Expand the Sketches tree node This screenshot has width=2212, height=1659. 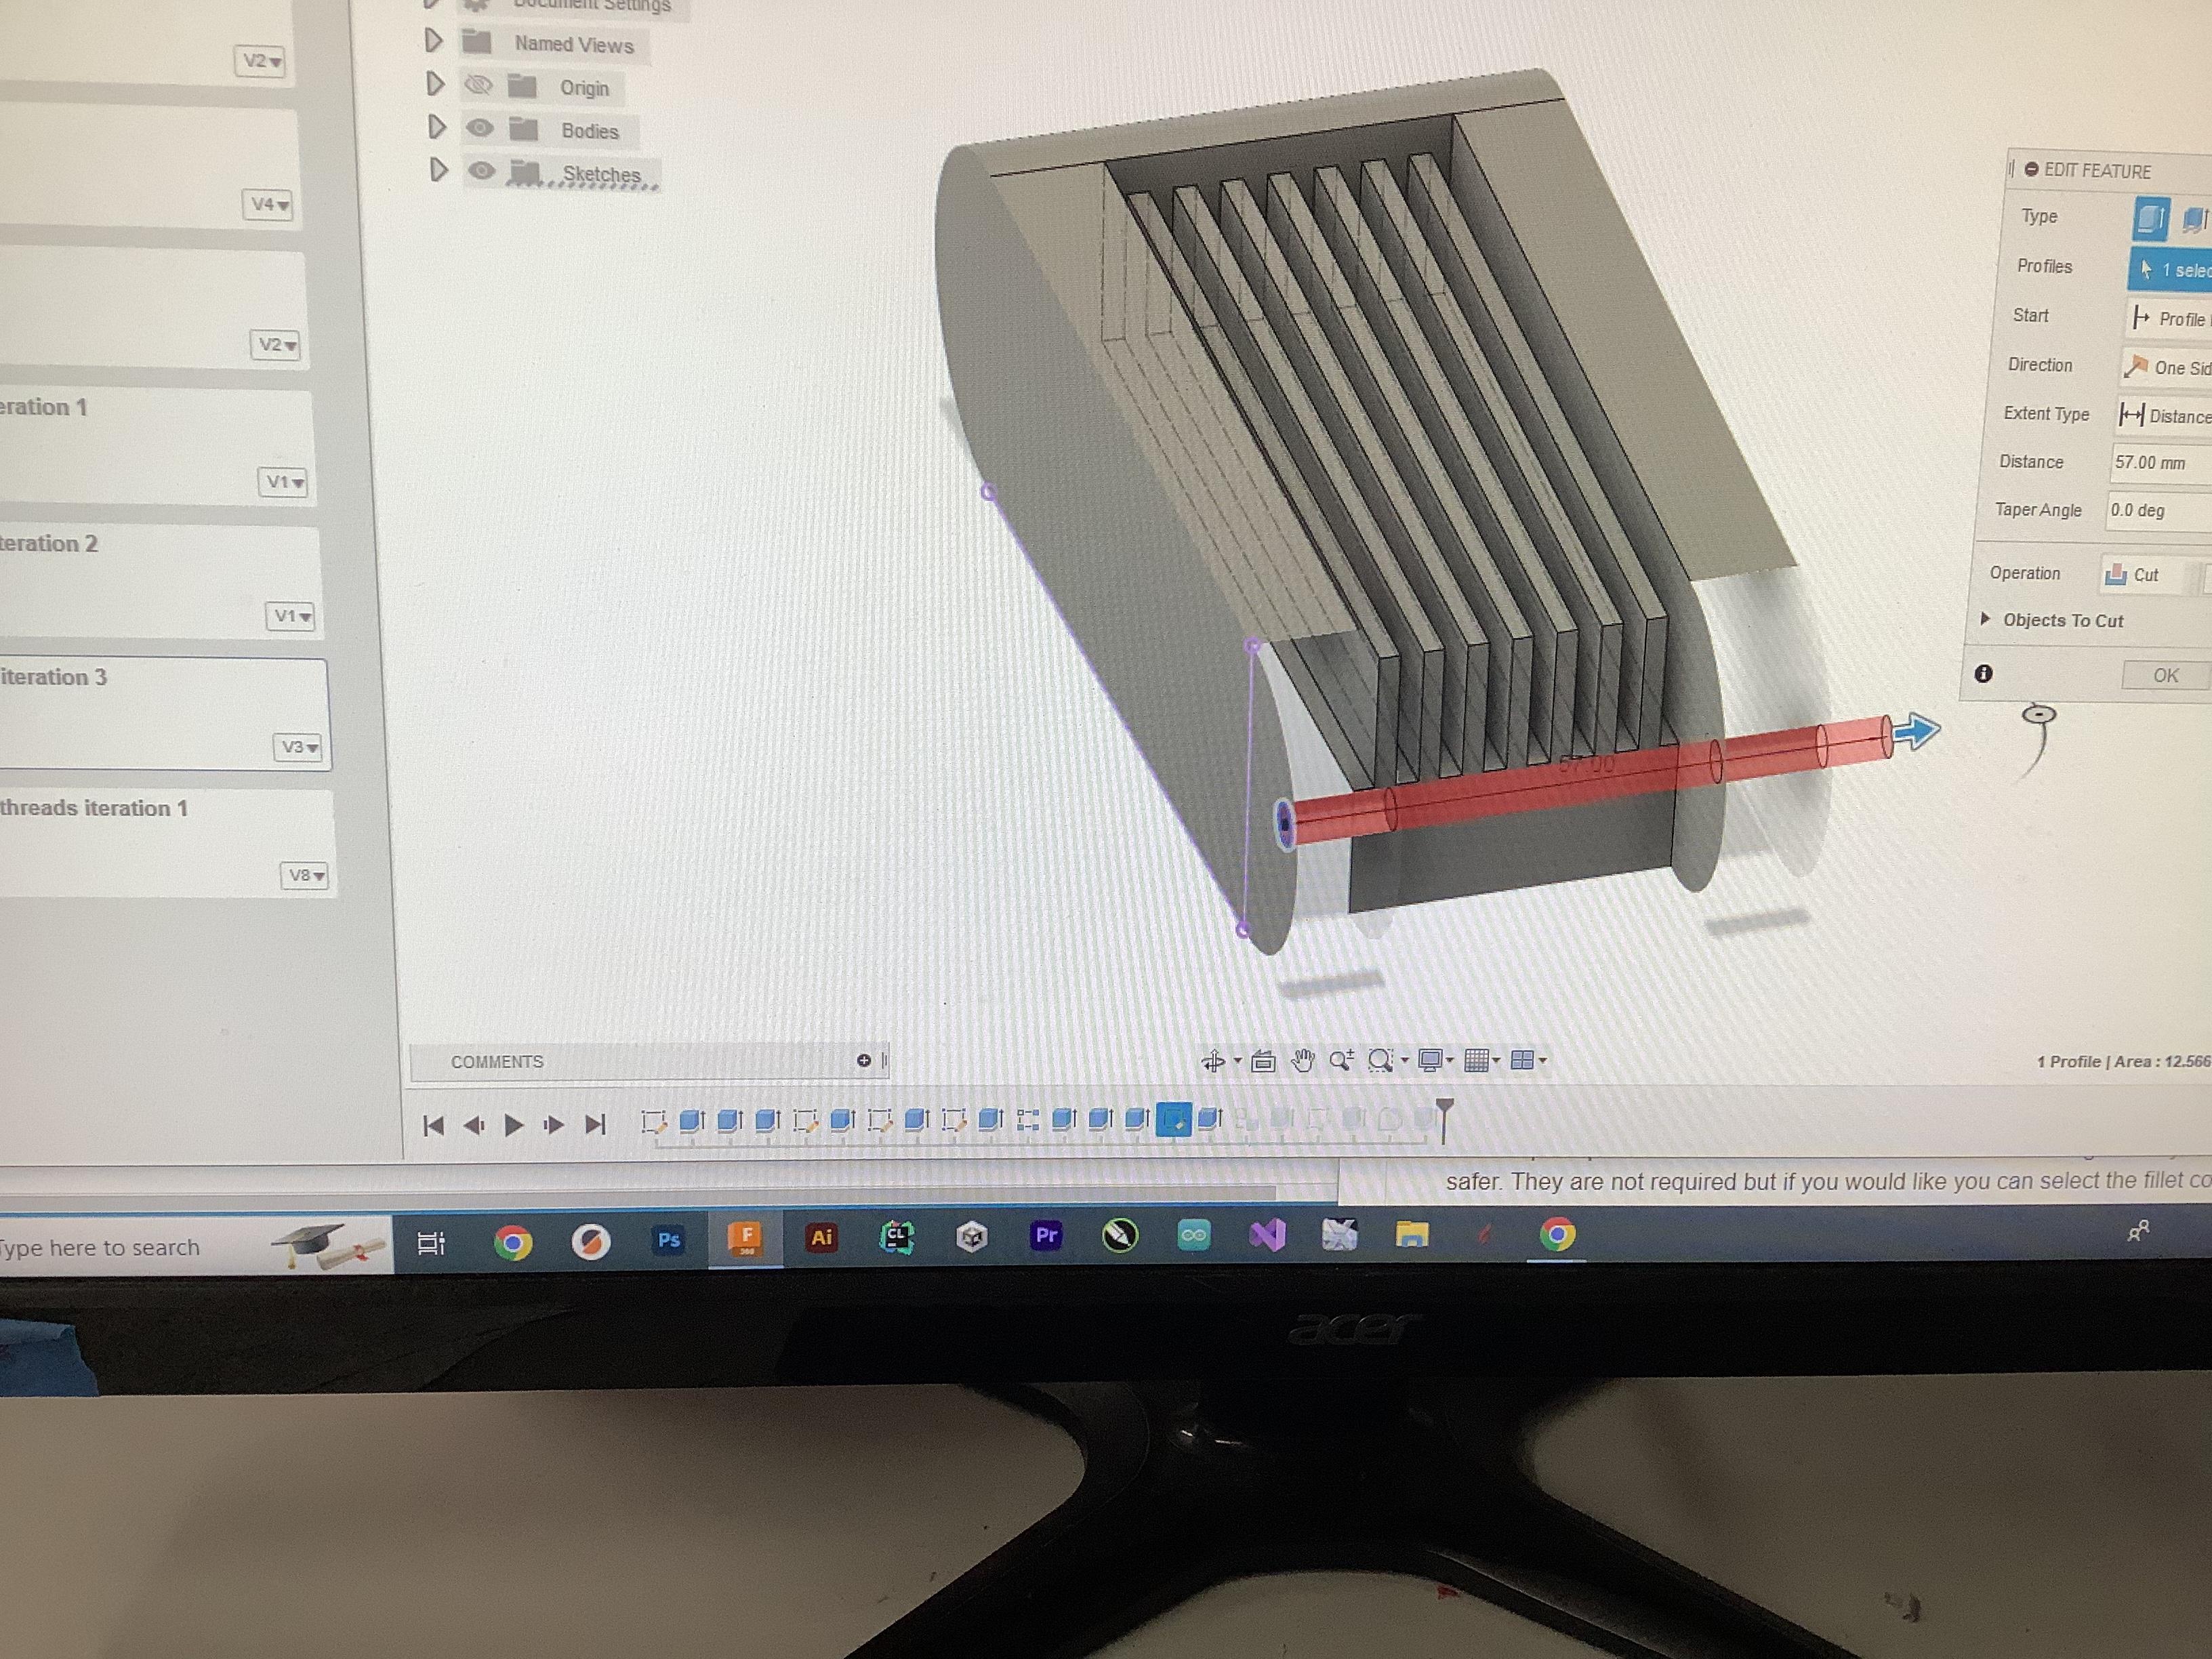[438, 170]
